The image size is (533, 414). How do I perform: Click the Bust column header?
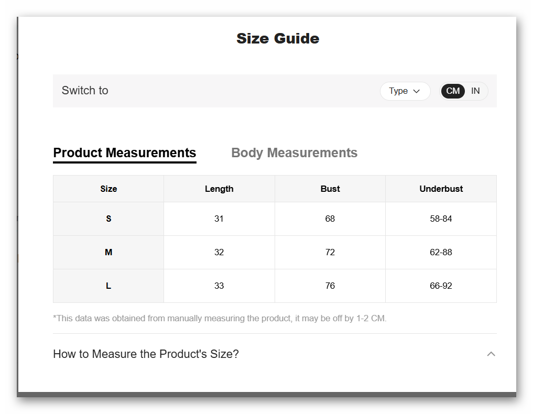pyautogui.click(x=330, y=189)
